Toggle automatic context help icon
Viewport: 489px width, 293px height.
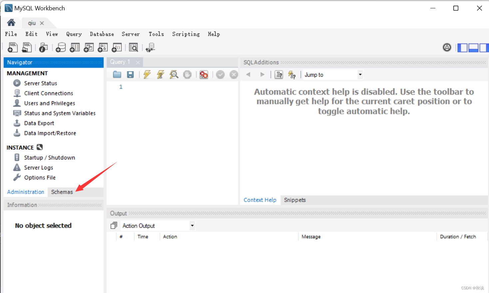292,75
